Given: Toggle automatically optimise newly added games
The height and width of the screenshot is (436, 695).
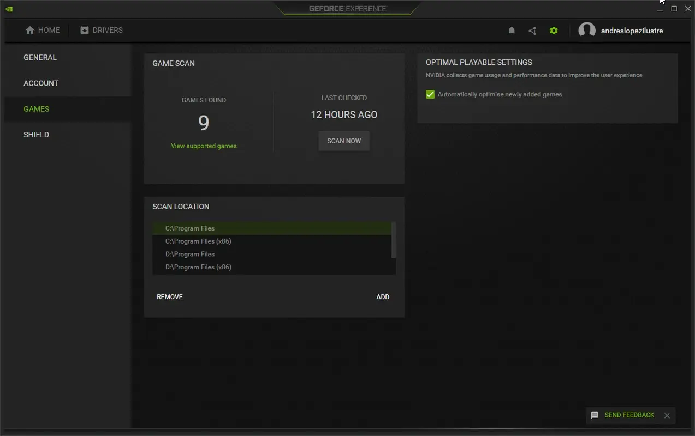Looking at the screenshot, I should pyautogui.click(x=430, y=94).
